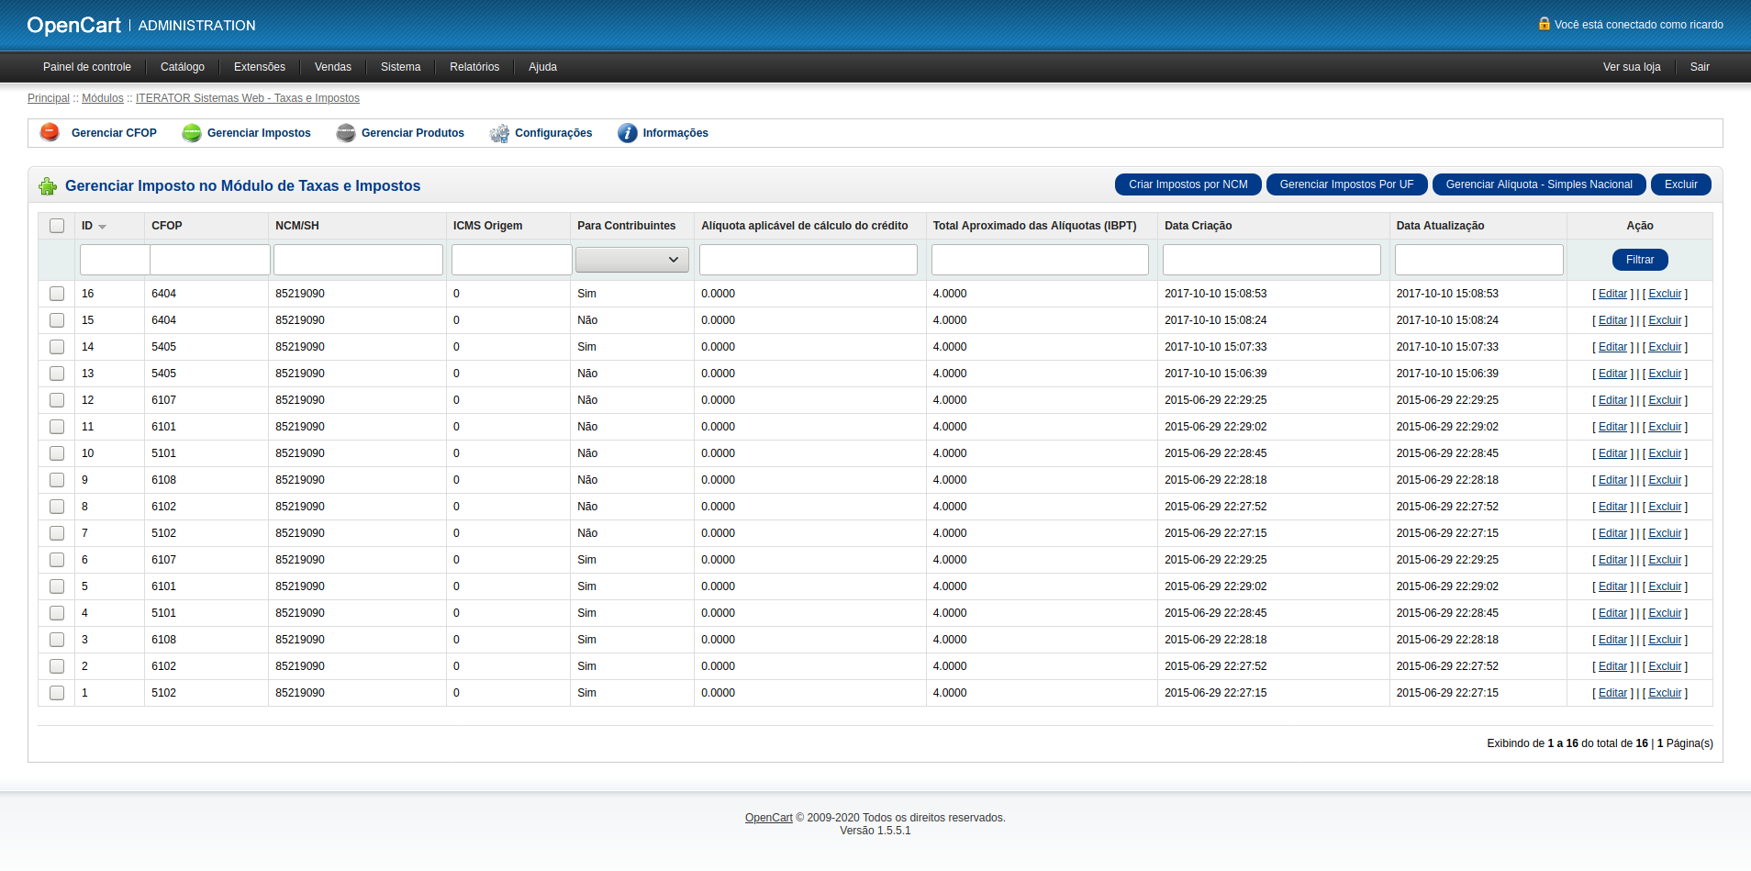Click the ICMS Origem filter input
Viewport: 1751px width, 871px height.
(x=512, y=260)
